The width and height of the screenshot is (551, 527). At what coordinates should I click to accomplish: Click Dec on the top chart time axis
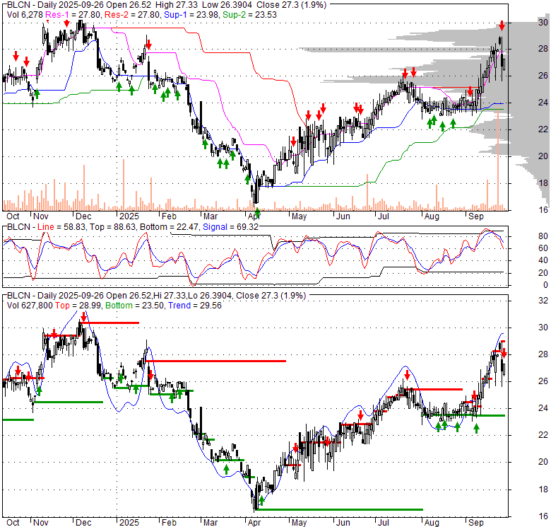point(83,216)
